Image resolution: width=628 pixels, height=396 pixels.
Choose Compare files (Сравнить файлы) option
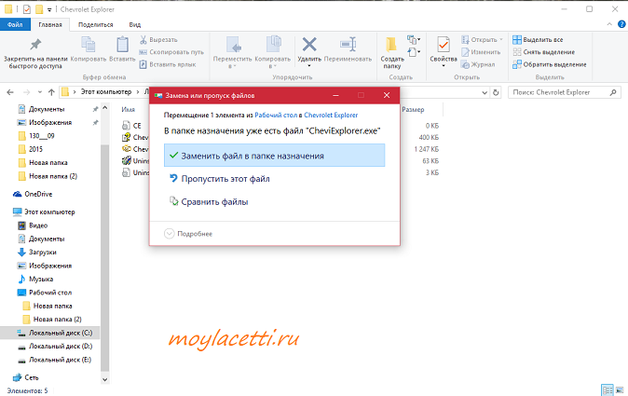point(214,201)
